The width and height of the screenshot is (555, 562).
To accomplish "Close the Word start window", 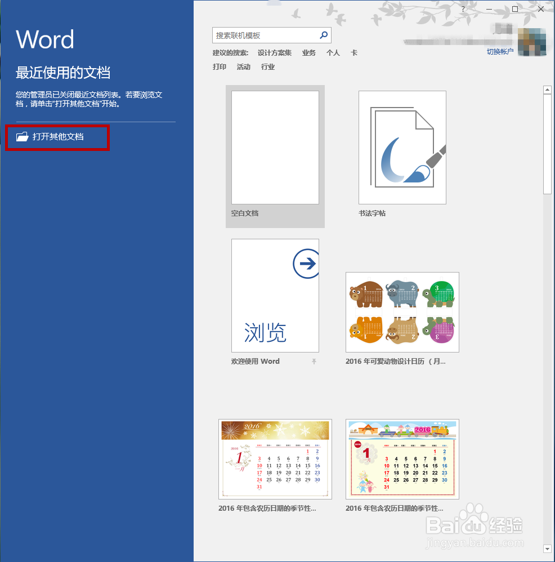I will pos(541,10).
